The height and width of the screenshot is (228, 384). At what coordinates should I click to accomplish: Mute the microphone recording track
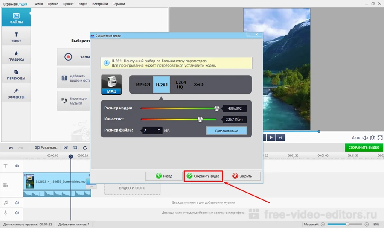point(17,213)
